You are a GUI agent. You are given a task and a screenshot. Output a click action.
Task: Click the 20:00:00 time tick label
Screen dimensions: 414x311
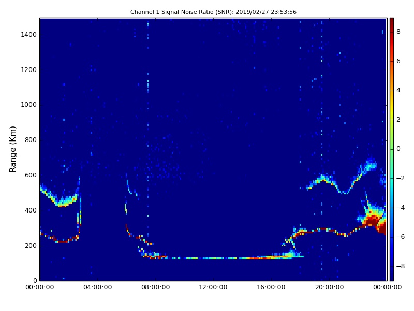(329, 287)
